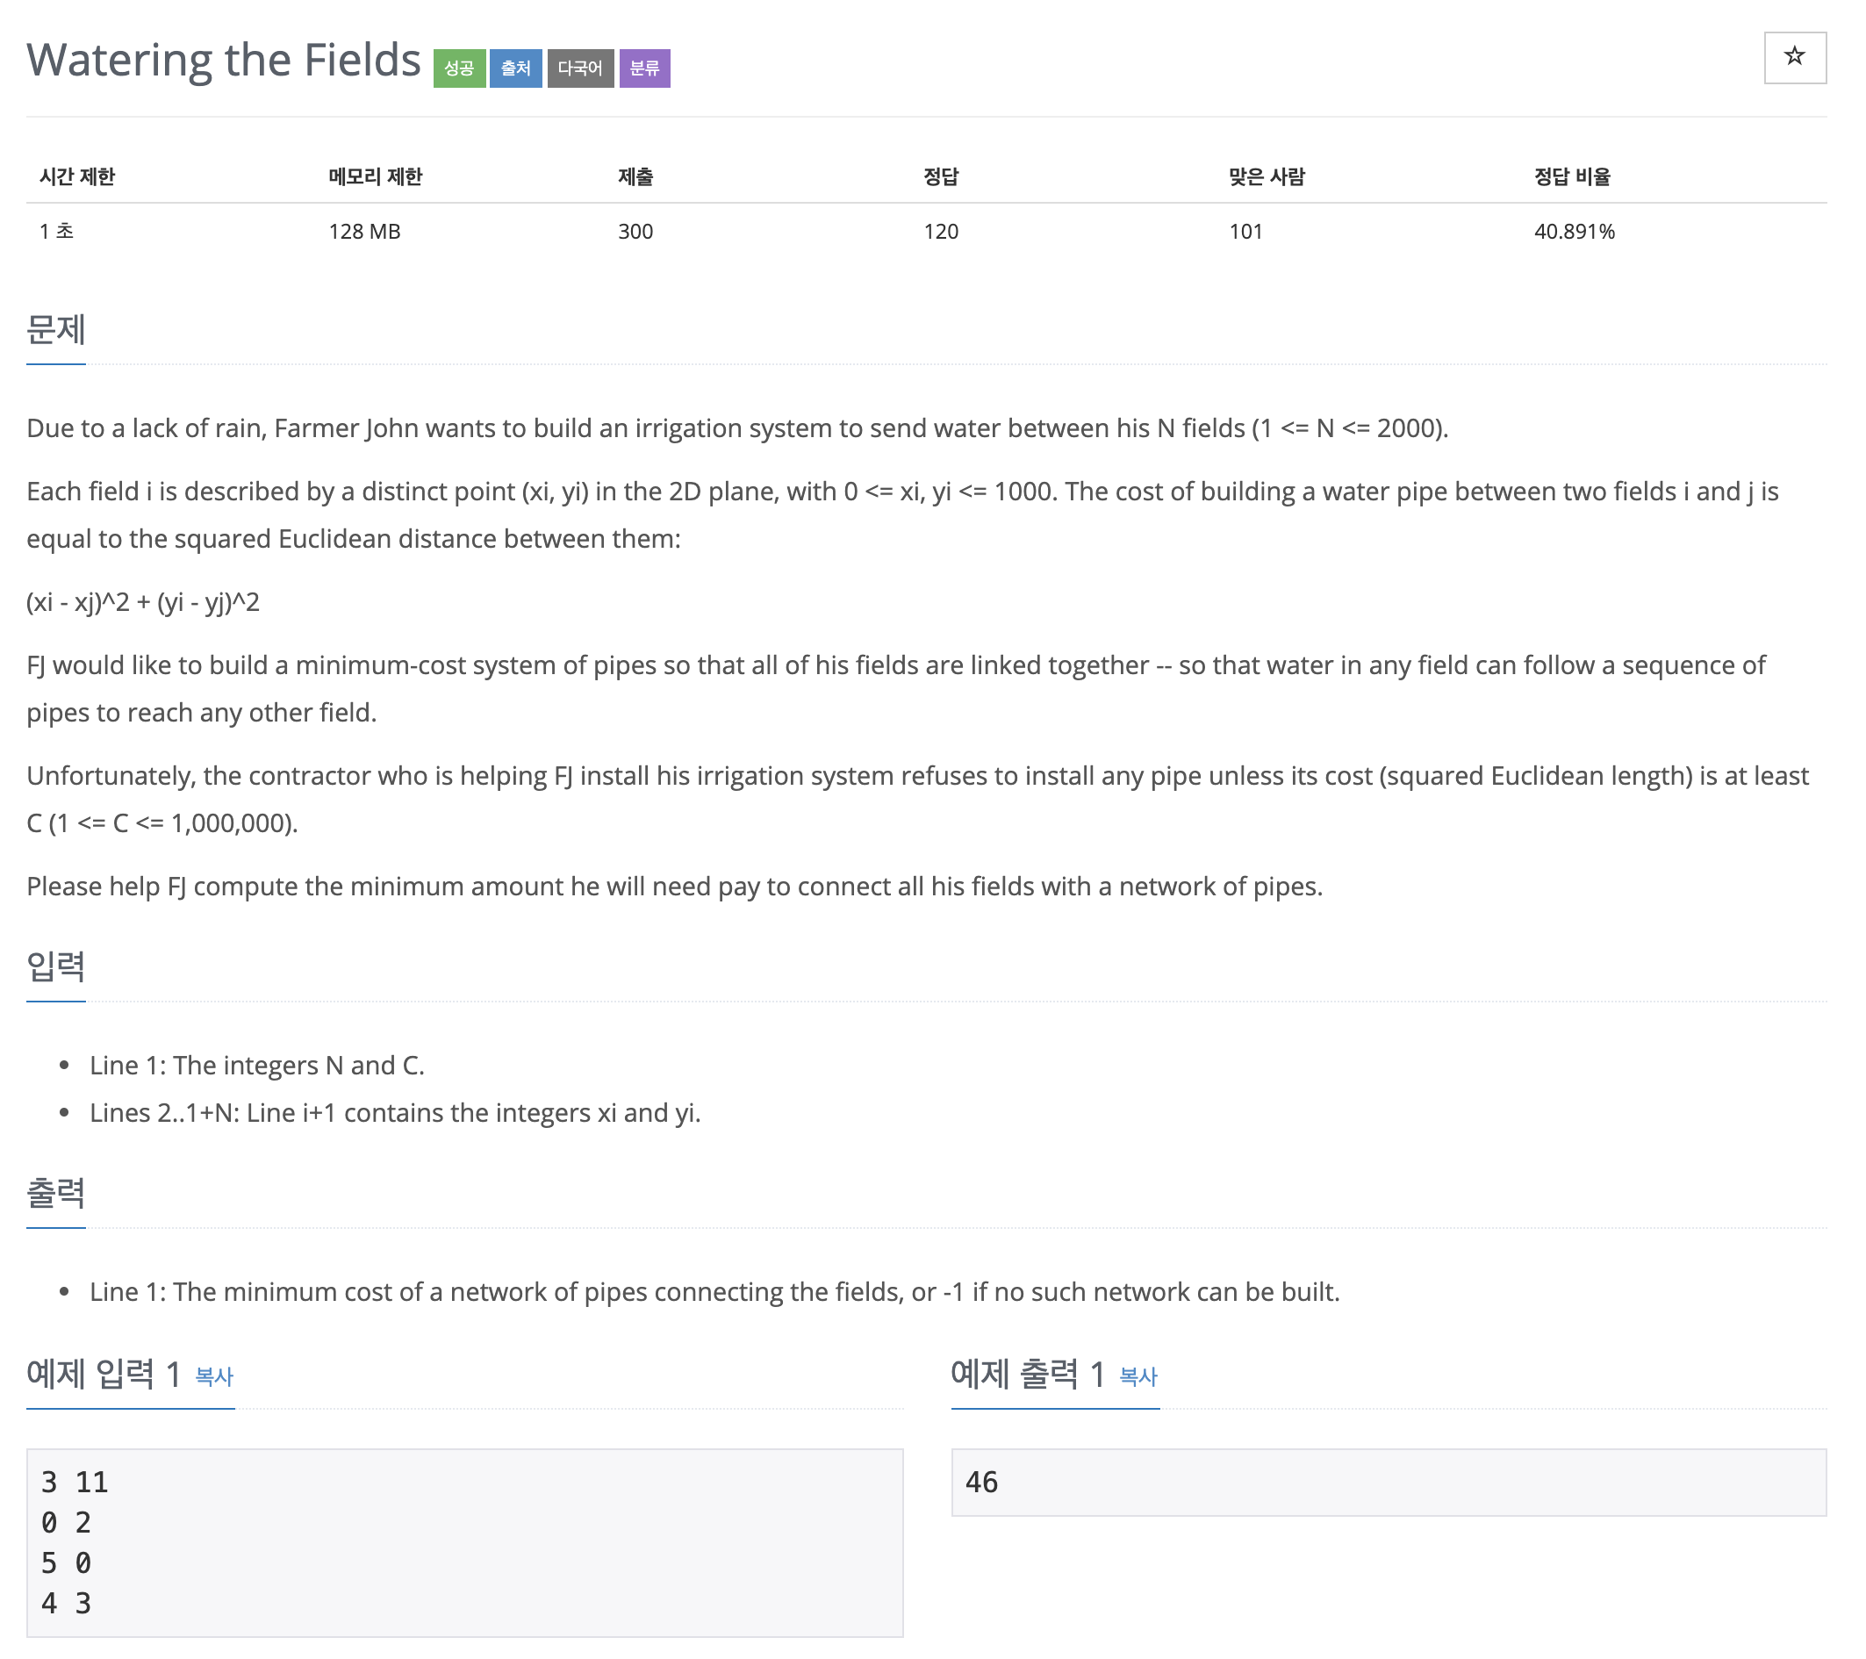Click the star favorite icon
Image resolution: width=1866 pixels, height=1659 pixels.
coord(1794,58)
